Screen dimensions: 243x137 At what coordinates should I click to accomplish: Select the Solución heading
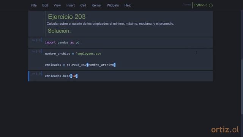(59, 31)
